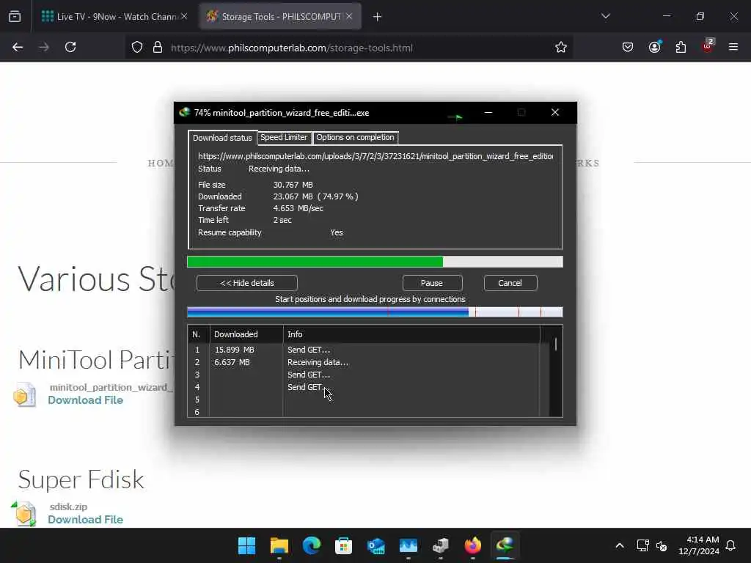Click the Hide details button

point(246,283)
